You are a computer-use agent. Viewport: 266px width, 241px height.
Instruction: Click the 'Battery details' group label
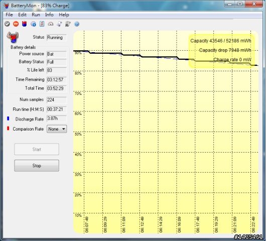pos(23,47)
